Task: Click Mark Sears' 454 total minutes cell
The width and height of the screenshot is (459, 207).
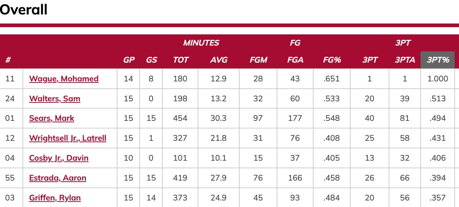Action: pos(180,118)
